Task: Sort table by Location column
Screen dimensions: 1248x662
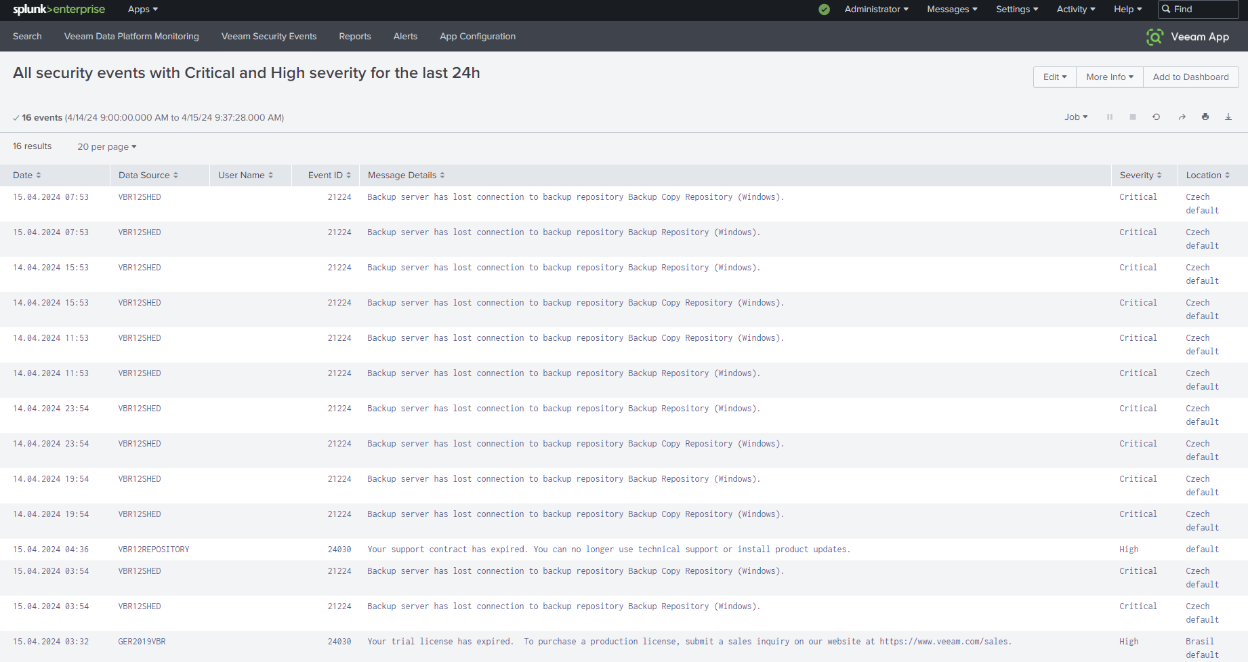Action: click(x=1208, y=175)
